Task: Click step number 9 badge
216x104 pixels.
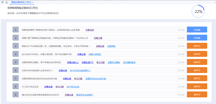Action: [15, 95]
